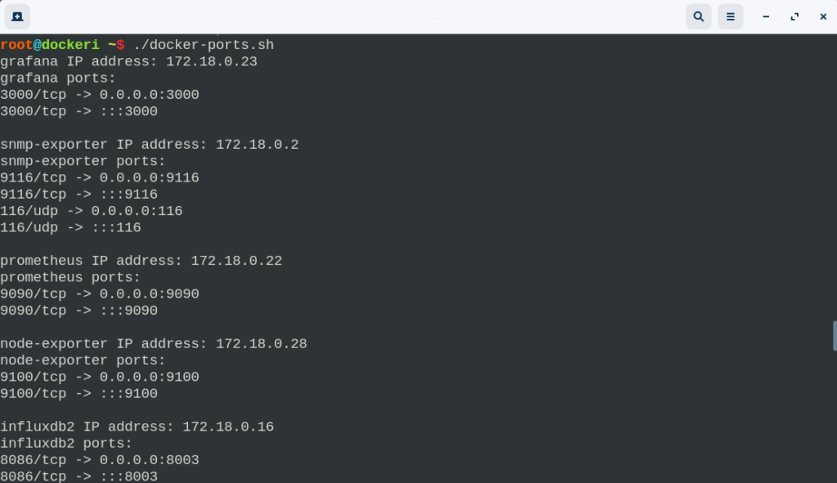Minimize the terminal window
Viewport: 837px width, 483px height.
click(x=765, y=16)
